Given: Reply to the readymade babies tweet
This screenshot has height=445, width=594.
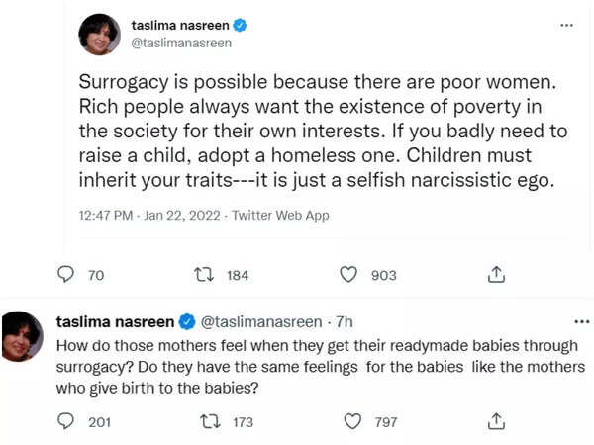Looking at the screenshot, I should 66,422.
